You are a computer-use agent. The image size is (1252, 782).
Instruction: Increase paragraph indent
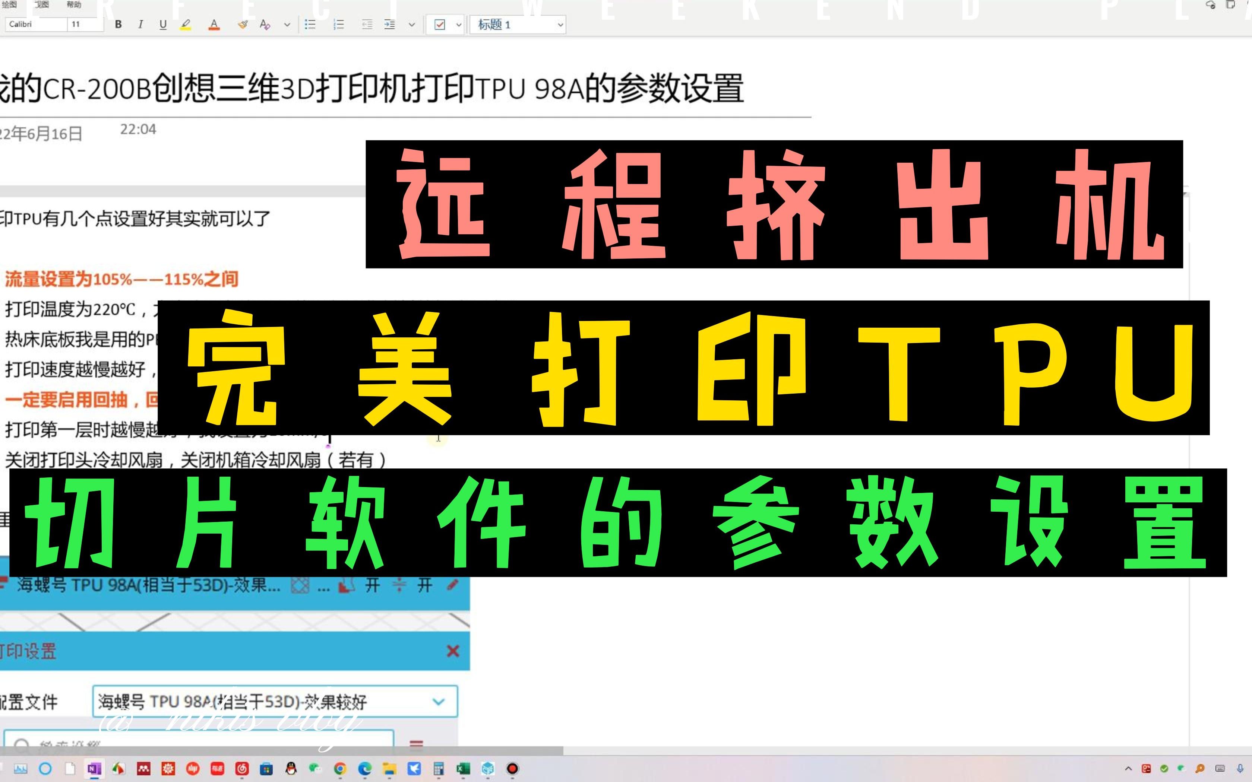click(389, 24)
